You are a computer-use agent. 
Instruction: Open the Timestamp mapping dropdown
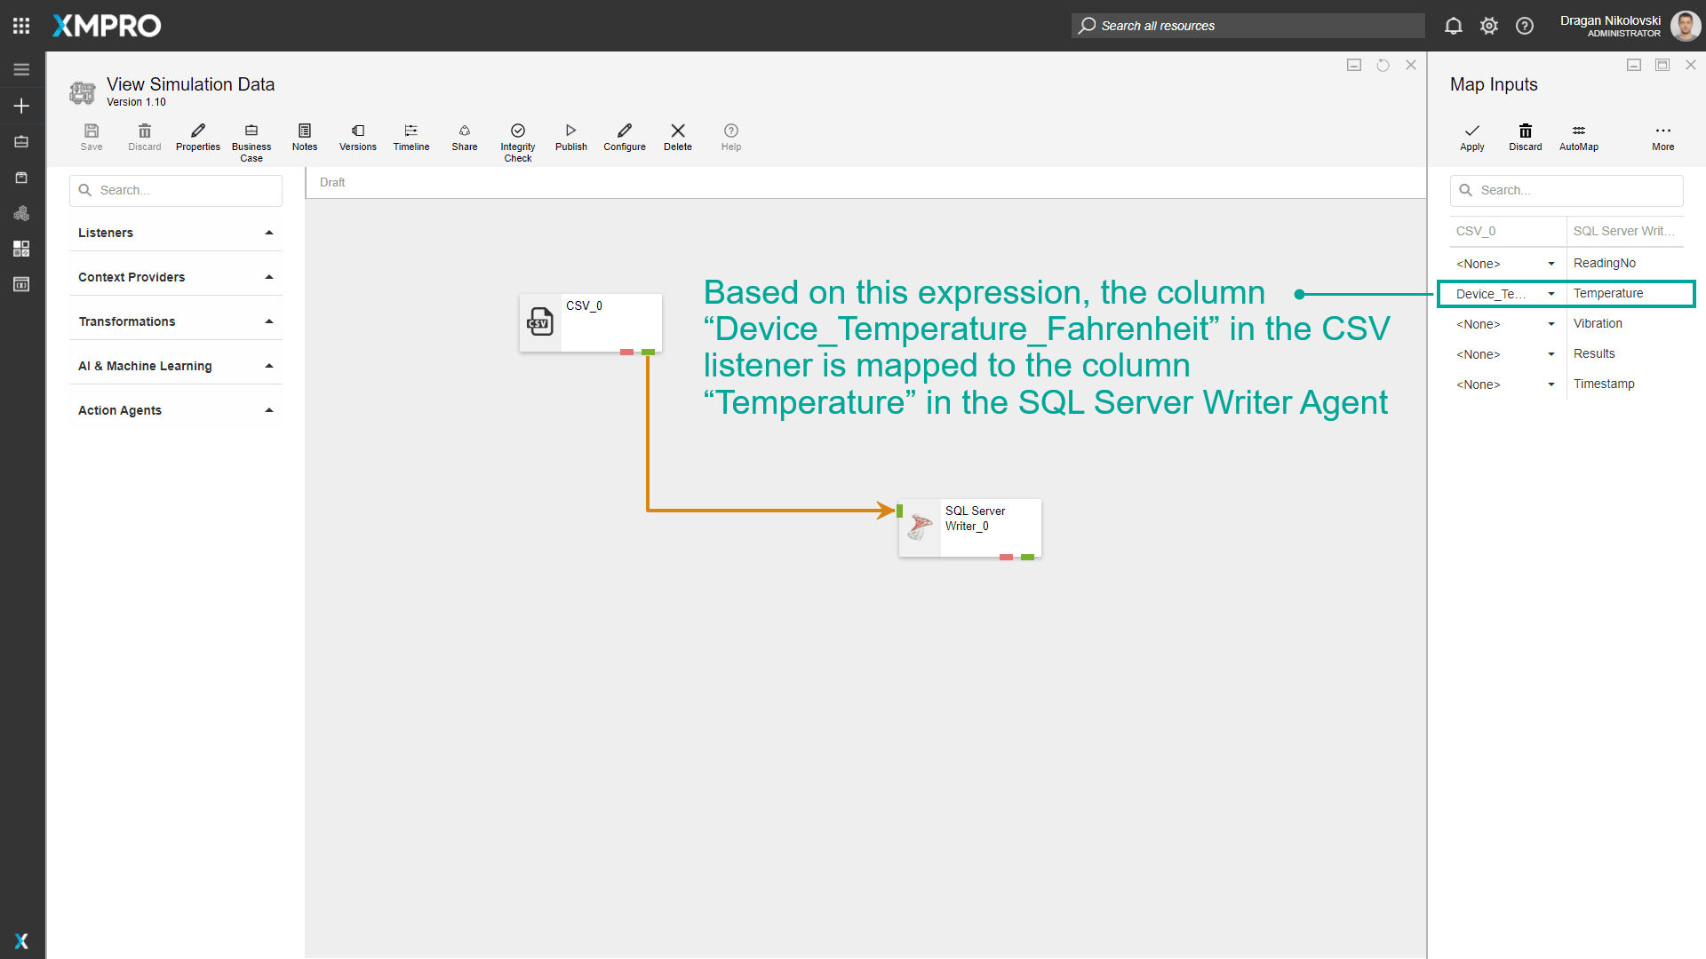point(1551,384)
